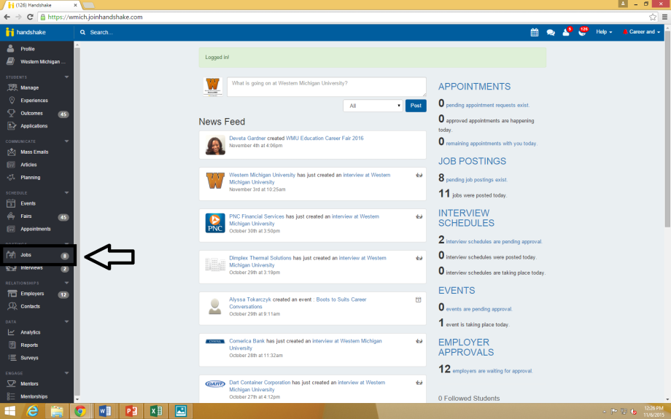Open Dart Container Corporation link
This screenshot has height=419, width=671.
pyautogui.click(x=260, y=383)
